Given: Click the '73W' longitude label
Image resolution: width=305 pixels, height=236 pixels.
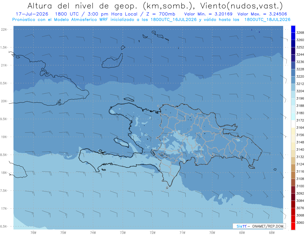Looking at the screenshot, I should tap(123, 233).
